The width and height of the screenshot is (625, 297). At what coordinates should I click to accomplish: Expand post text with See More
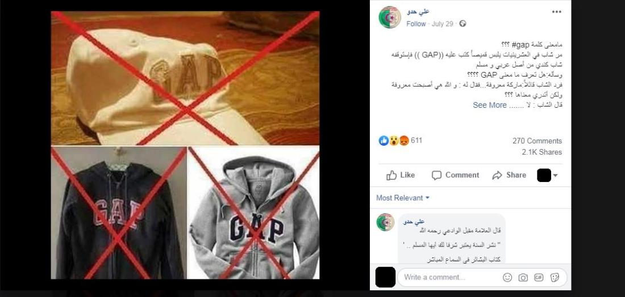click(489, 105)
